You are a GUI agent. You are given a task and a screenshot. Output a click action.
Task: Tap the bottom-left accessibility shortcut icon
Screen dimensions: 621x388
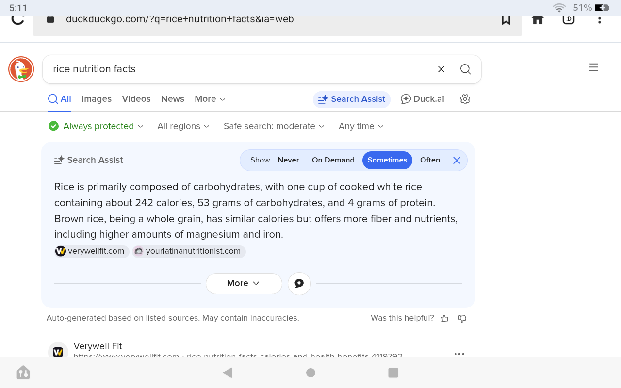[x=23, y=372]
